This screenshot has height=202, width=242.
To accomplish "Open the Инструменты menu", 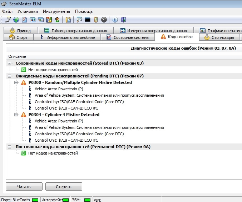I will point(56,11).
